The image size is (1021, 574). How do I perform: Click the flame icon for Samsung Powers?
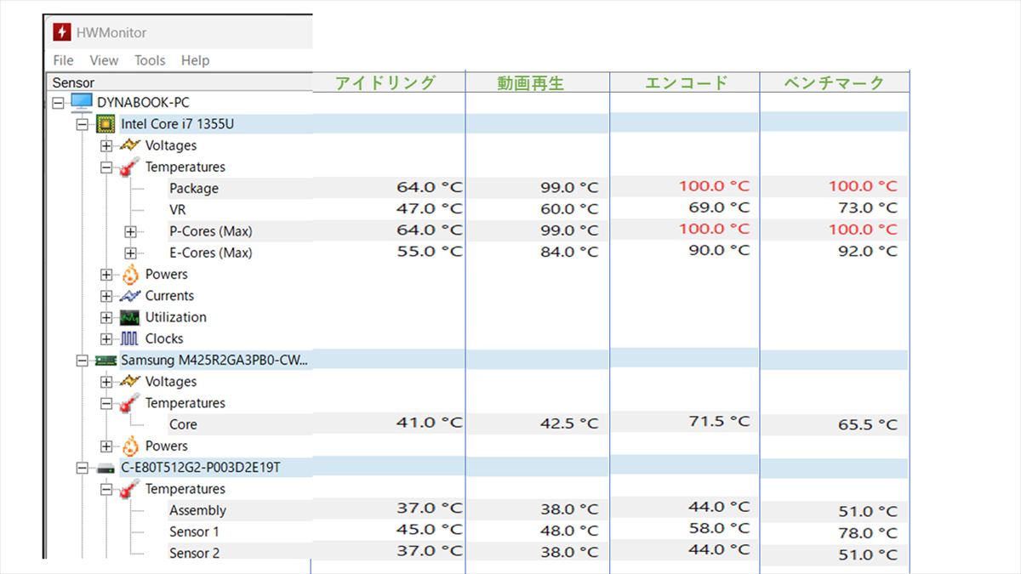(x=130, y=446)
